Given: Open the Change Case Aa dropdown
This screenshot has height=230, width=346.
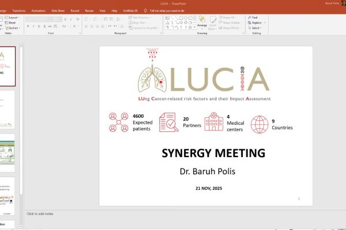Looking at the screenshot, I should [64, 26].
